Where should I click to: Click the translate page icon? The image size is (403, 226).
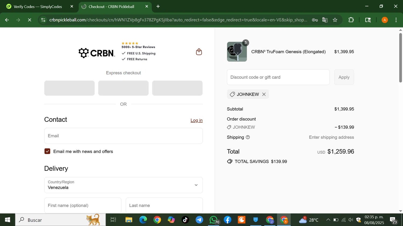point(325,20)
